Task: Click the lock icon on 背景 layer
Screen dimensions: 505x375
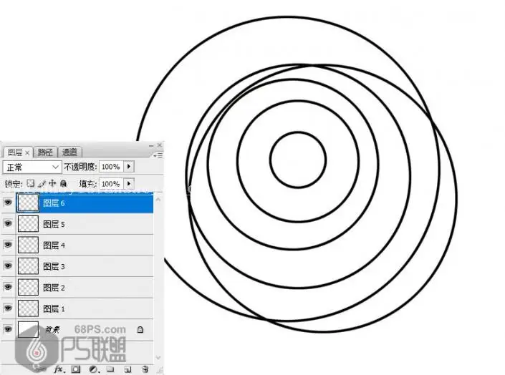Action: tap(140, 329)
